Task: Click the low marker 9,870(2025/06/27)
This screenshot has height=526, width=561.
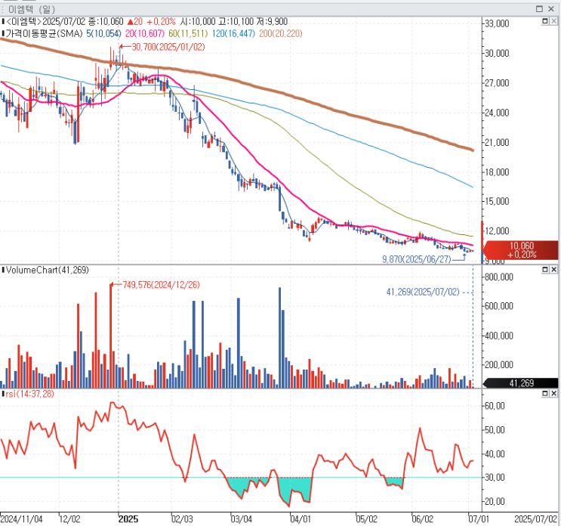Action: (417, 259)
